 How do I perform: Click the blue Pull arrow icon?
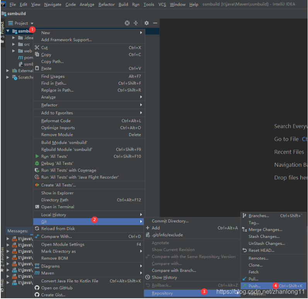(244, 279)
